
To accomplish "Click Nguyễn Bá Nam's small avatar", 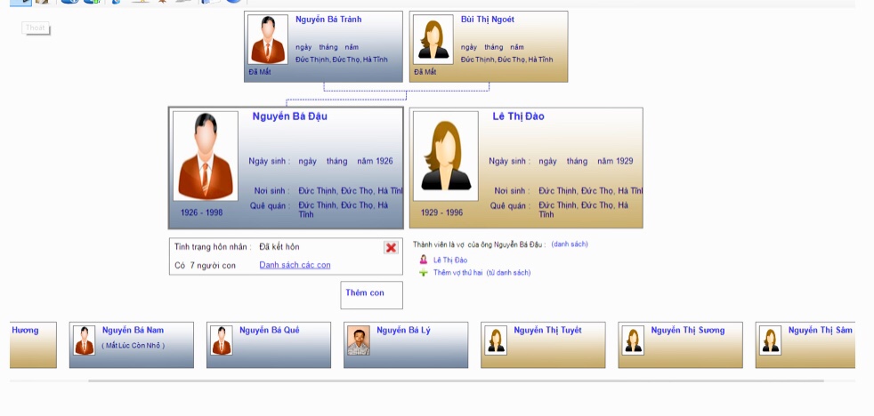I will [x=85, y=340].
